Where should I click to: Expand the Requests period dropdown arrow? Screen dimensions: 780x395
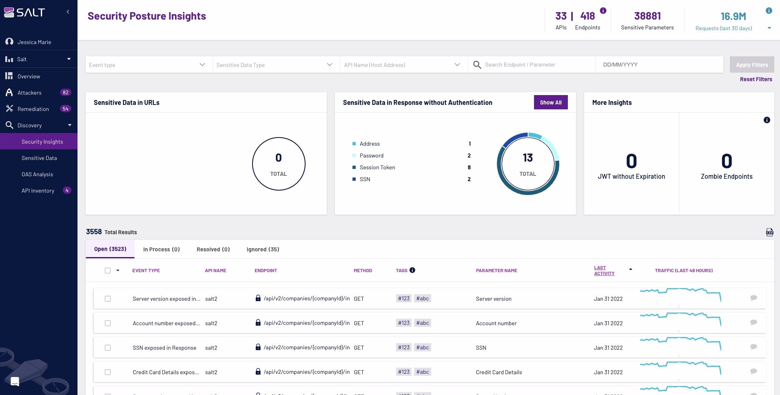(x=769, y=28)
